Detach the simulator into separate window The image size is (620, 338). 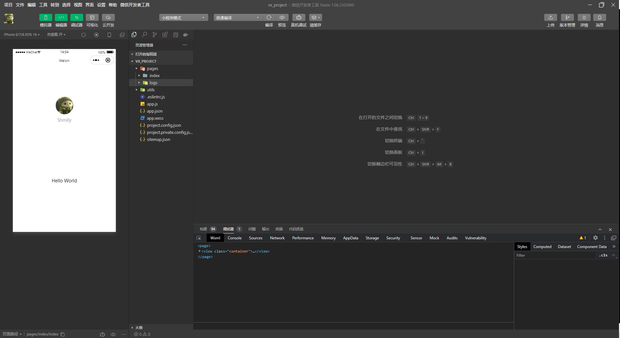coord(122,35)
